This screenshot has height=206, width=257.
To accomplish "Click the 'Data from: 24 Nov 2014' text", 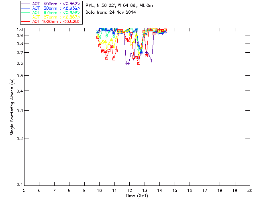I will 111,12.
